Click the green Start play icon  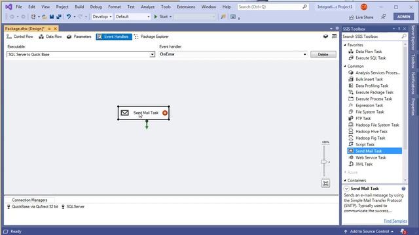156,16
